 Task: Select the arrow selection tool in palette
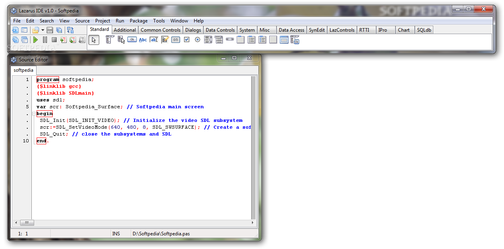point(94,40)
